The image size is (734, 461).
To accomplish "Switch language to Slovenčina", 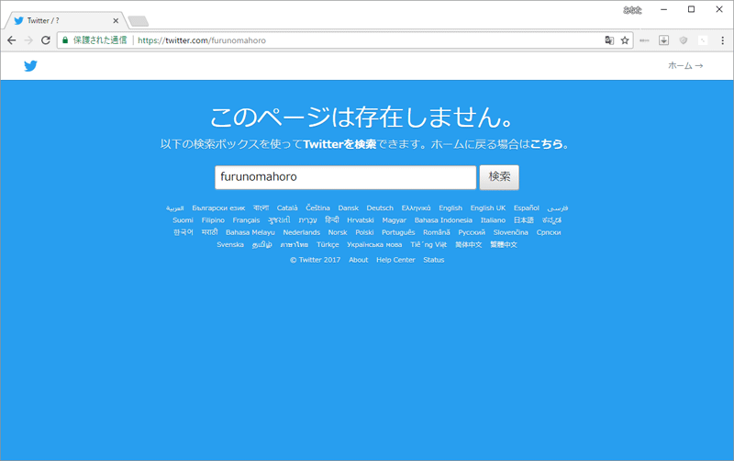I will coord(510,232).
